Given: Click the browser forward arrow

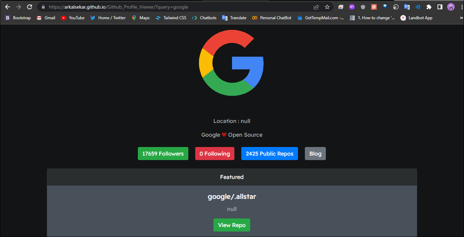Looking at the screenshot, I should pyautogui.click(x=19, y=7).
